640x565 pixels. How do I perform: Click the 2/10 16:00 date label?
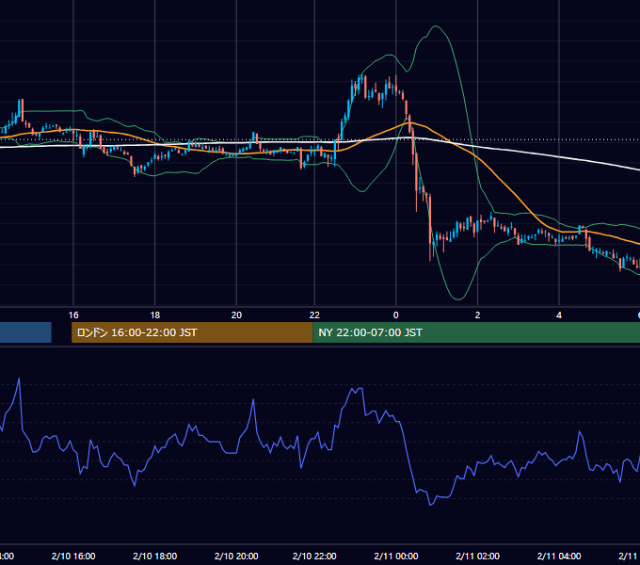[x=73, y=556]
